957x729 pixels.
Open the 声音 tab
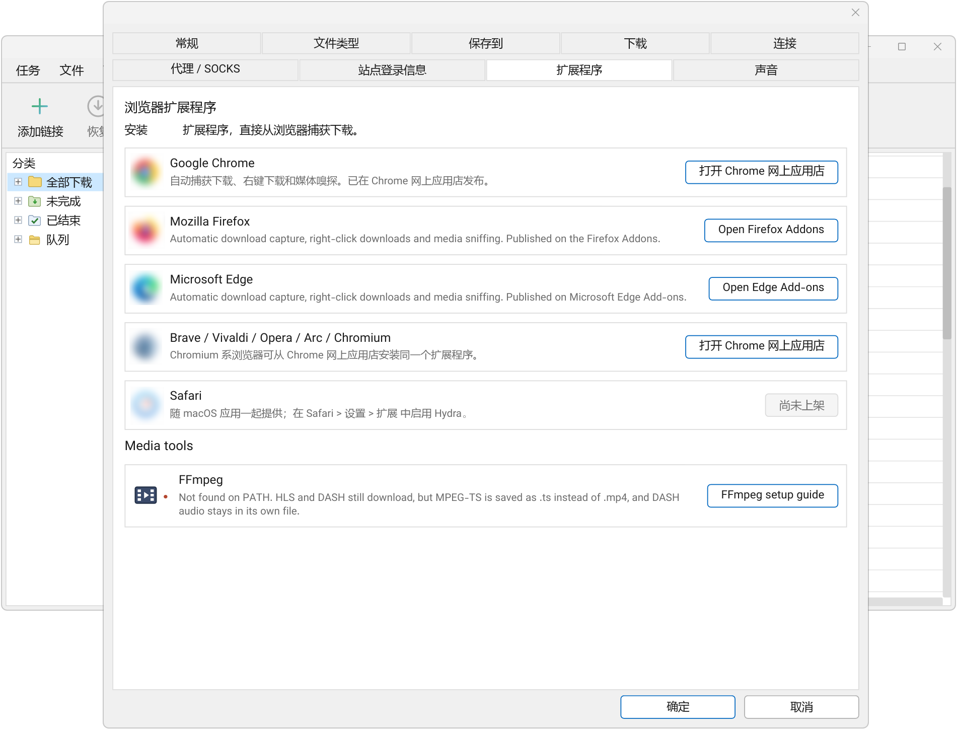coord(766,69)
